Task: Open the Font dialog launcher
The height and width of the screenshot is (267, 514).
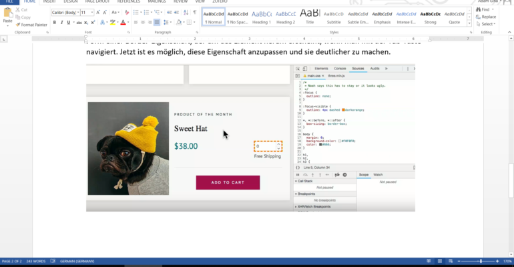Action: 128,33
